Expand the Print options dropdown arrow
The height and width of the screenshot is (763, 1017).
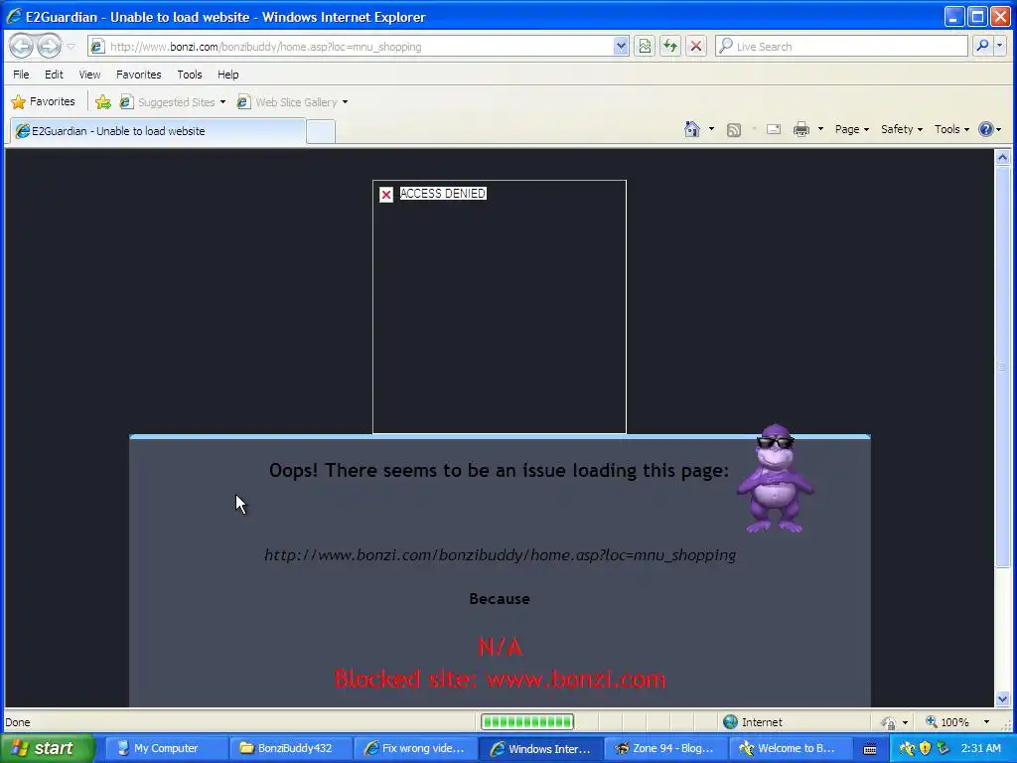[x=820, y=129]
